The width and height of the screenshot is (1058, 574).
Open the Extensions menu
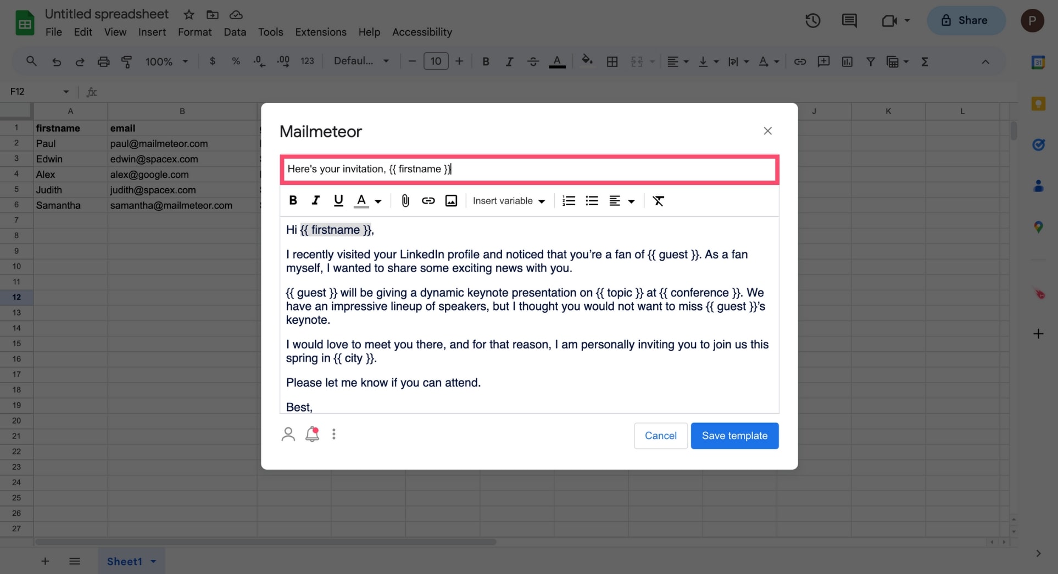(x=321, y=32)
